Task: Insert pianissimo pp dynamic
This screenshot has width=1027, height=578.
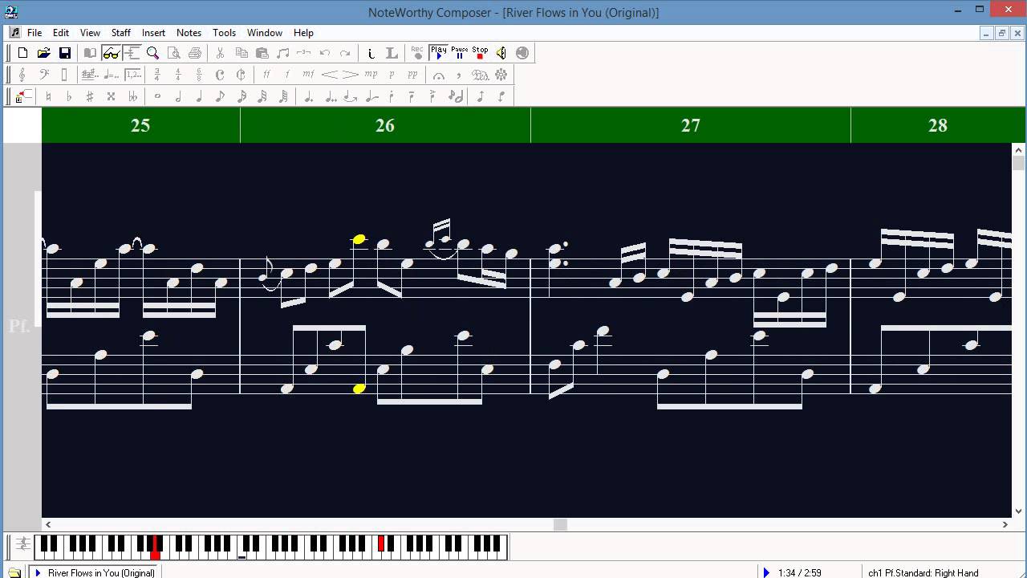Action: tap(412, 75)
